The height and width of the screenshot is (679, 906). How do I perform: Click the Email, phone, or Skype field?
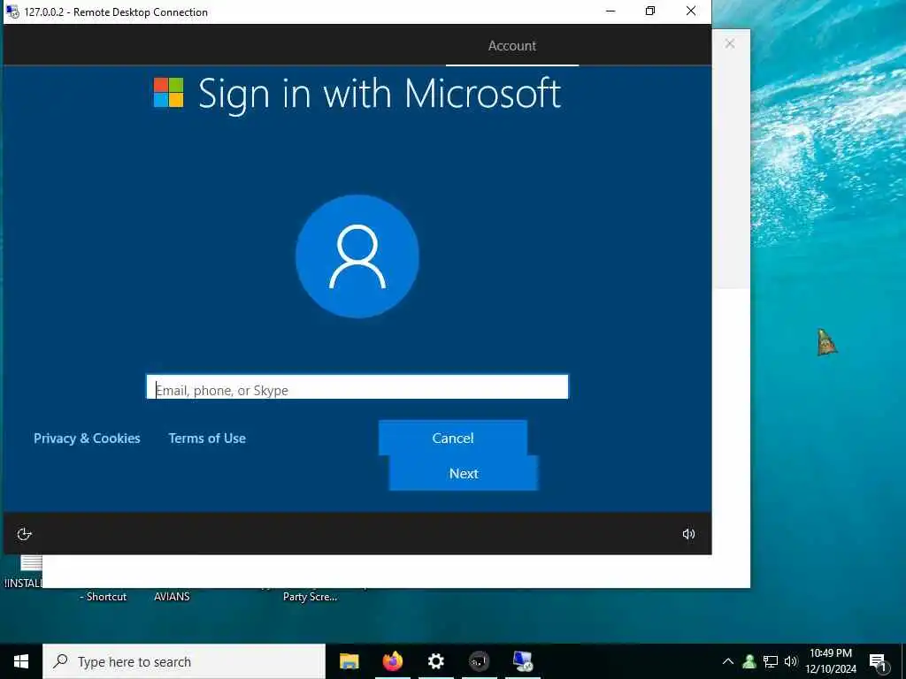pos(357,387)
